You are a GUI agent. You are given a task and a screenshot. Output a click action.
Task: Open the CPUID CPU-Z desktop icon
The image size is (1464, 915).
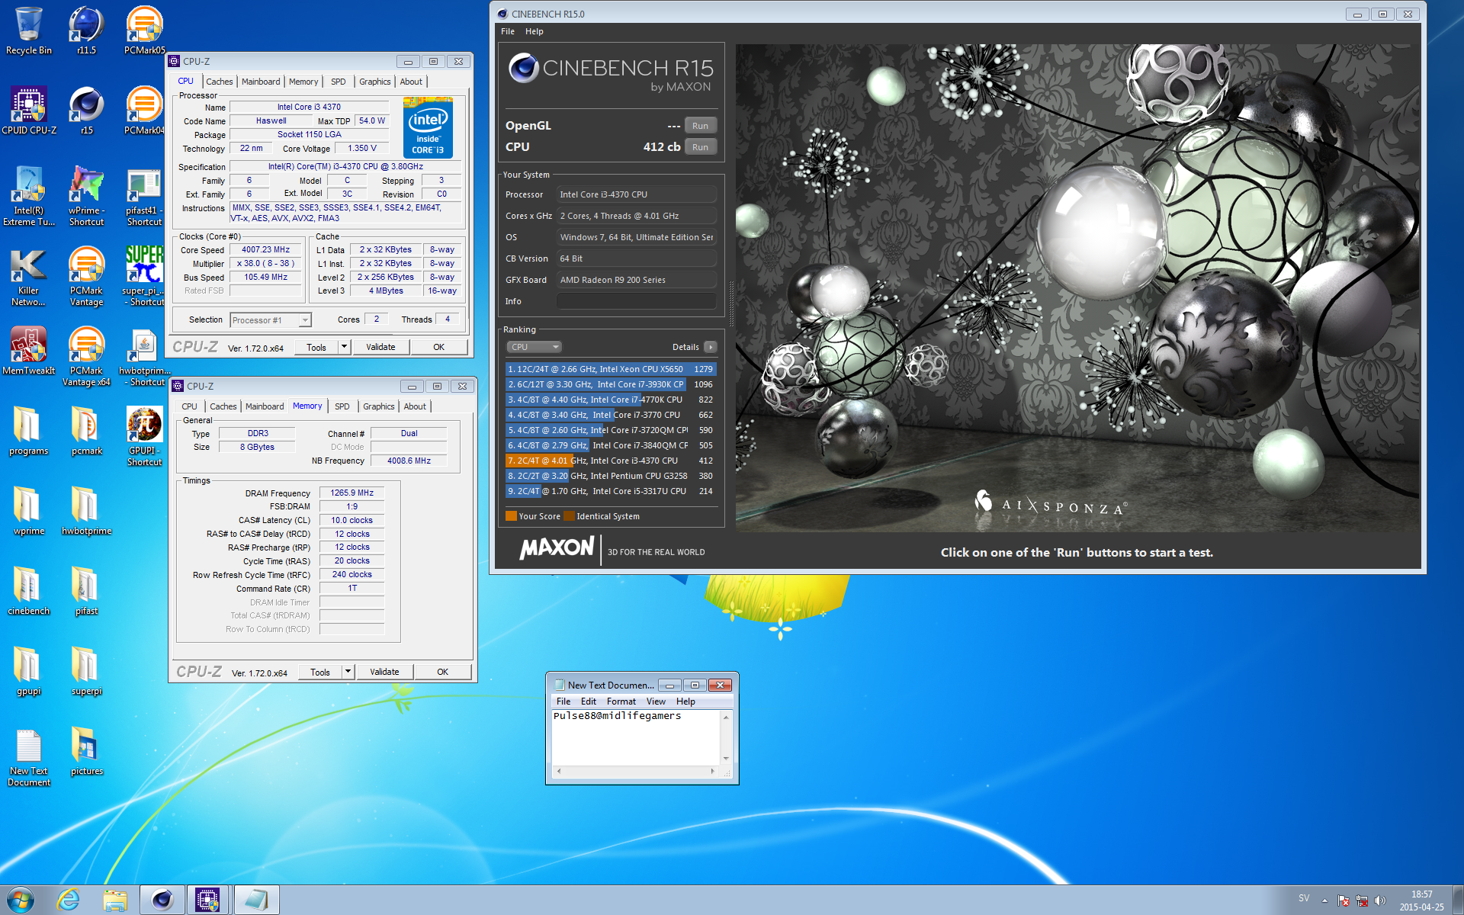point(29,111)
